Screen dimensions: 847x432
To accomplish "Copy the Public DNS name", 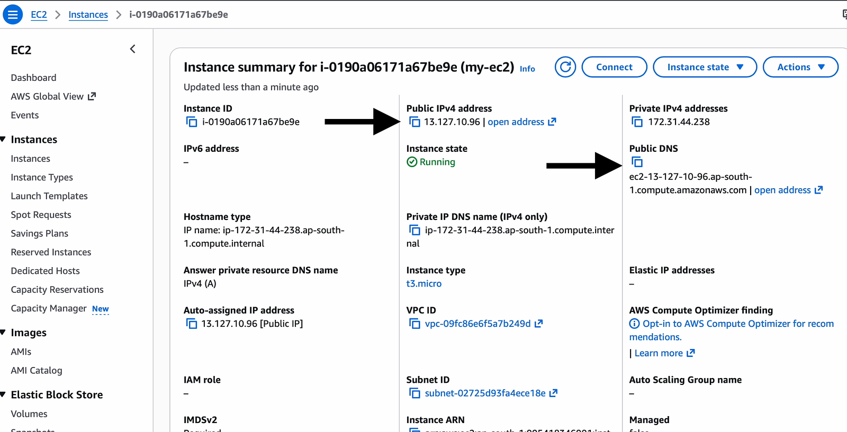I will [x=637, y=162].
